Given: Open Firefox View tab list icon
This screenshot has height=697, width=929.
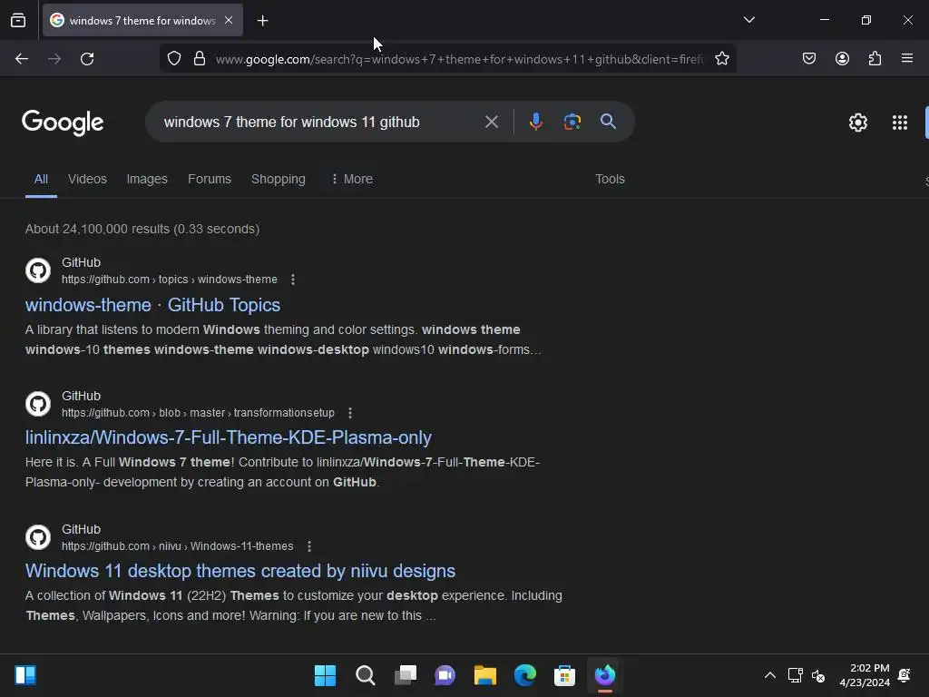Looking at the screenshot, I should 18,20.
